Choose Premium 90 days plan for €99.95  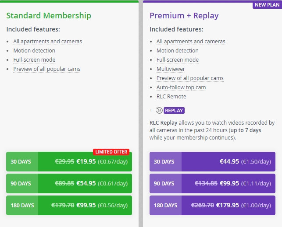[x=212, y=183]
